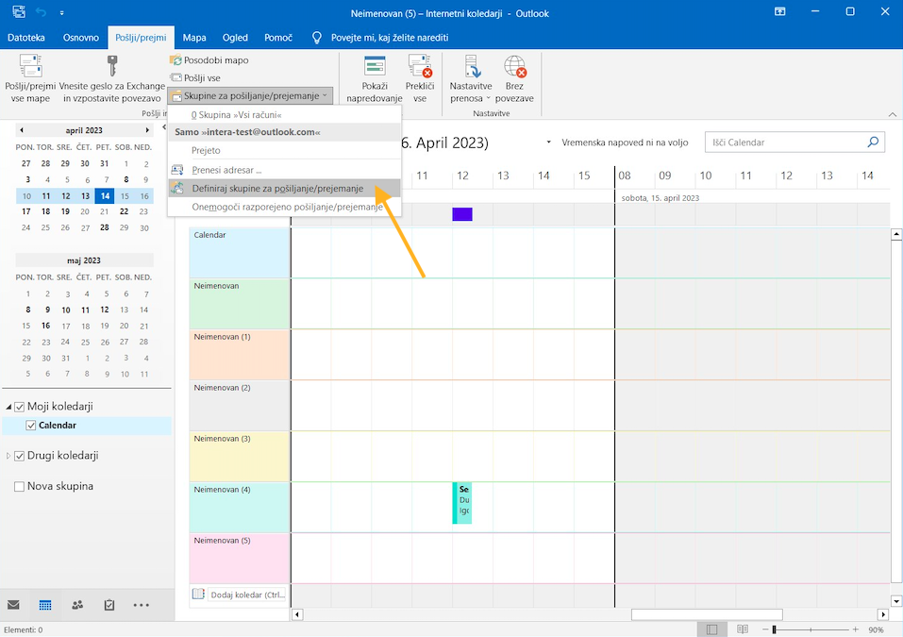Viewport: 903px width, 637px height.
Task: Select the Neimenovan (3) calendar row
Action: point(239,456)
